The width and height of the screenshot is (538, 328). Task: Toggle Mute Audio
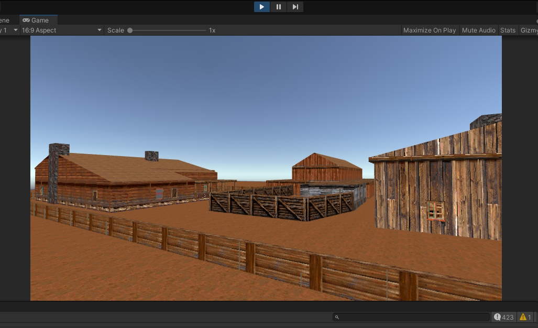coord(479,30)
